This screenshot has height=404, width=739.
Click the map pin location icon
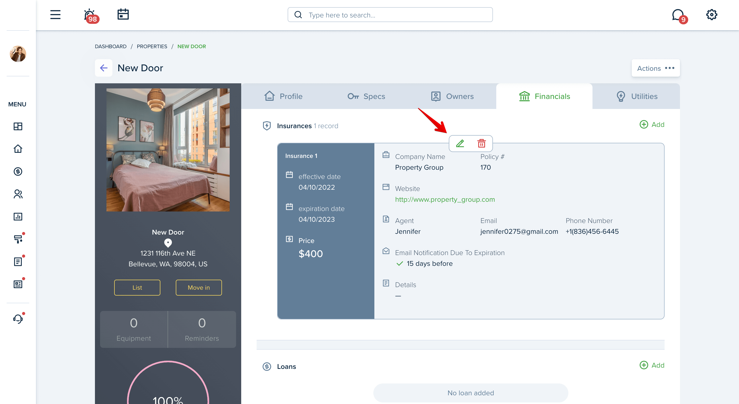(168, 243)
